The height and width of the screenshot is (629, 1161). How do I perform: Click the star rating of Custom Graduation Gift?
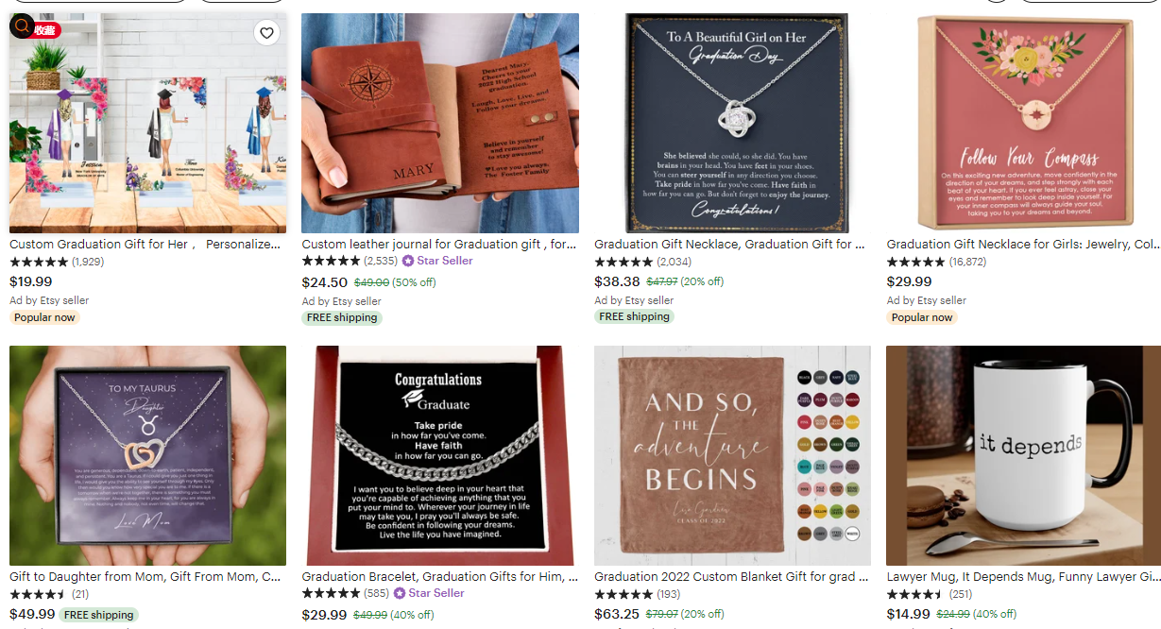point(39,262)
